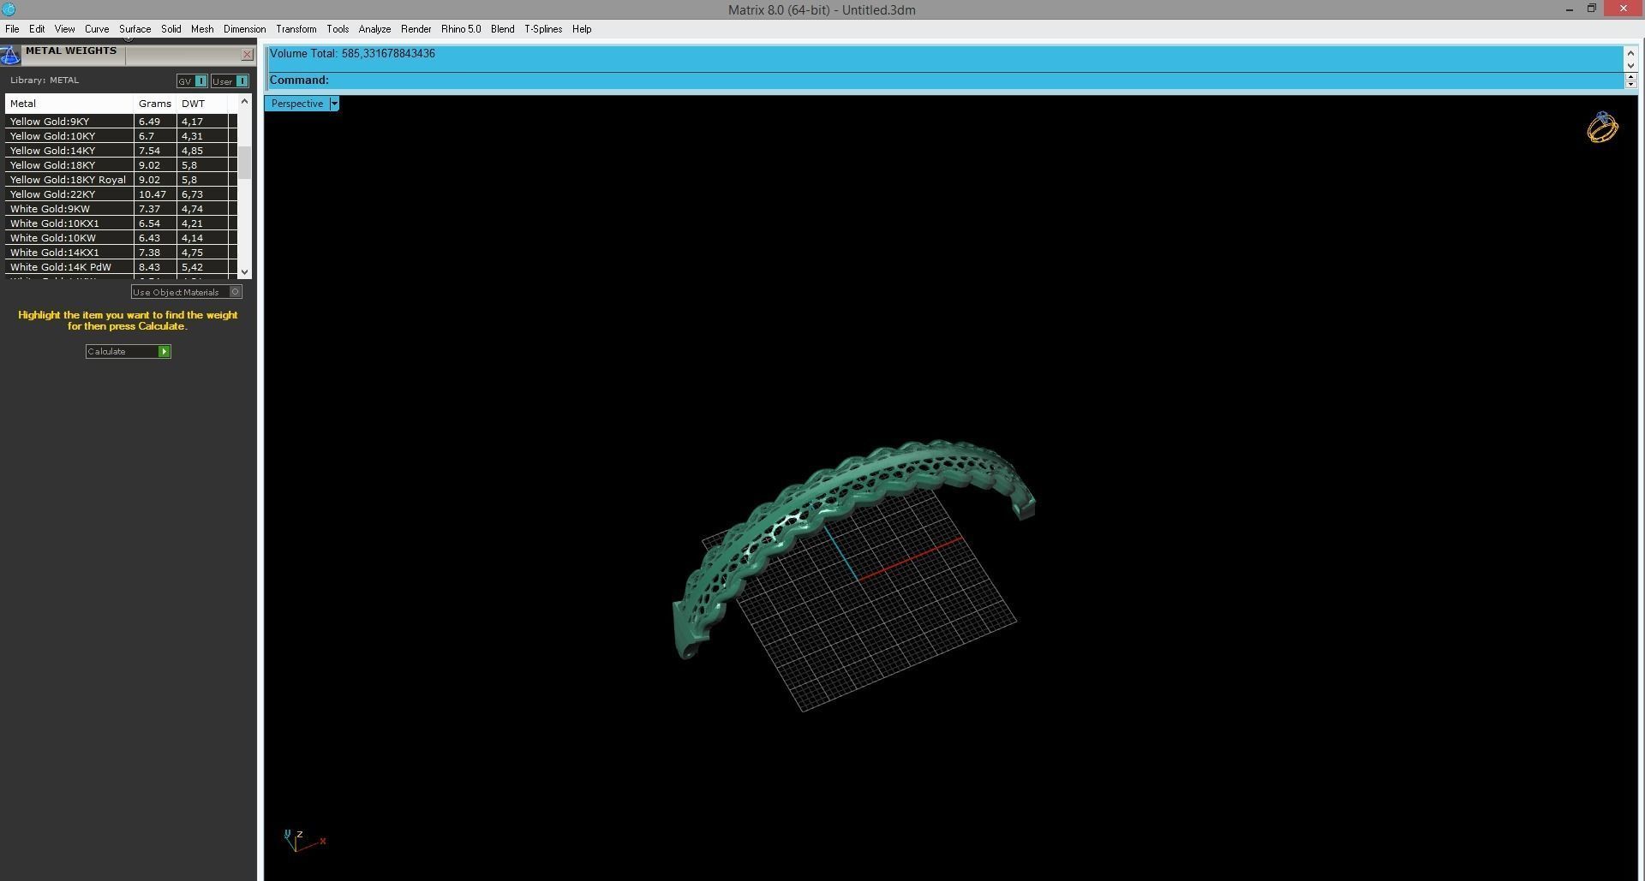The width and height of the screenshot is (1645, 881).
Task: Open the Tools menu
Action: pyautogui.click(x=338, y=29)
